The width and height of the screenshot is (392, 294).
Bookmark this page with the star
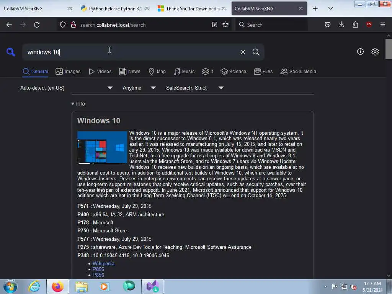click(225, 24)
